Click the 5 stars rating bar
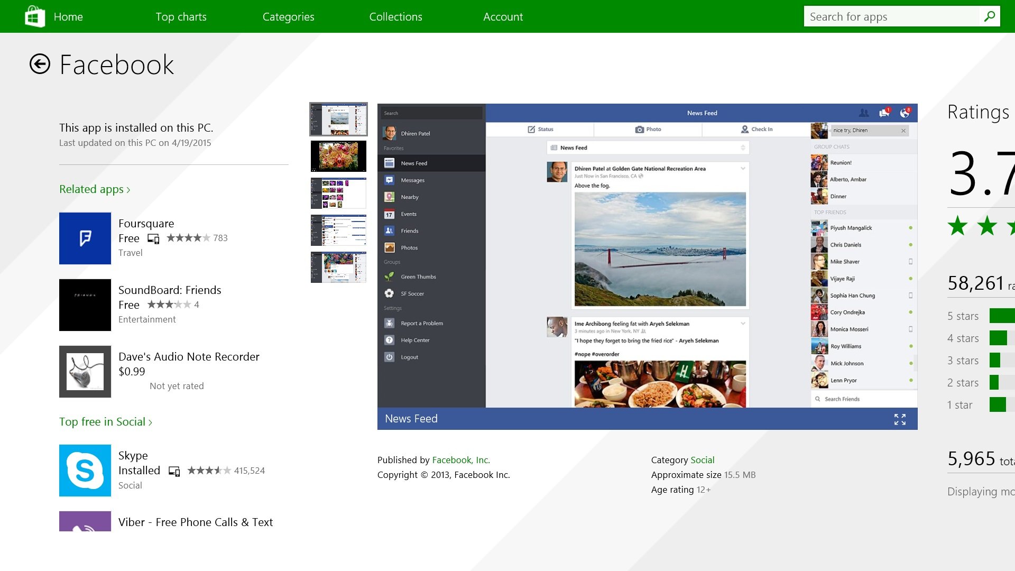This screenshot has width=1015, height=571. (x=1002, y=316)
